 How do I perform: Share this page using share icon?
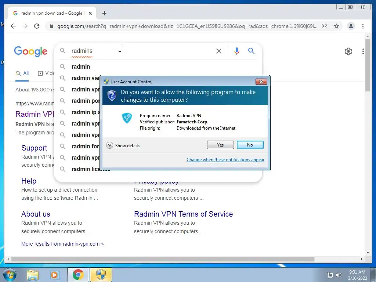click(x=325, y=26)
